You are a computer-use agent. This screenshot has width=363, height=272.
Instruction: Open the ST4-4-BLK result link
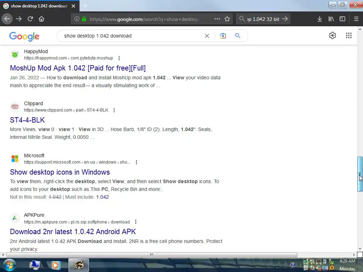click(27, 120)
